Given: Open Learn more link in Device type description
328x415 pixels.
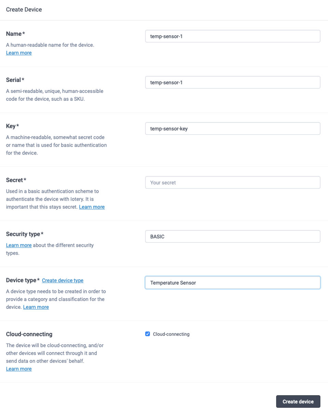Looking at the screenshot, I should click(x=36, y=307).
